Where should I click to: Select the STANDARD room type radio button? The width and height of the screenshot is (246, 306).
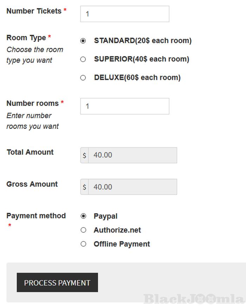83,41
